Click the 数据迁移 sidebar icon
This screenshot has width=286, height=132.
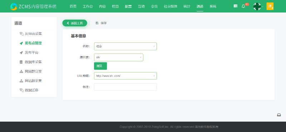point(21,90)
